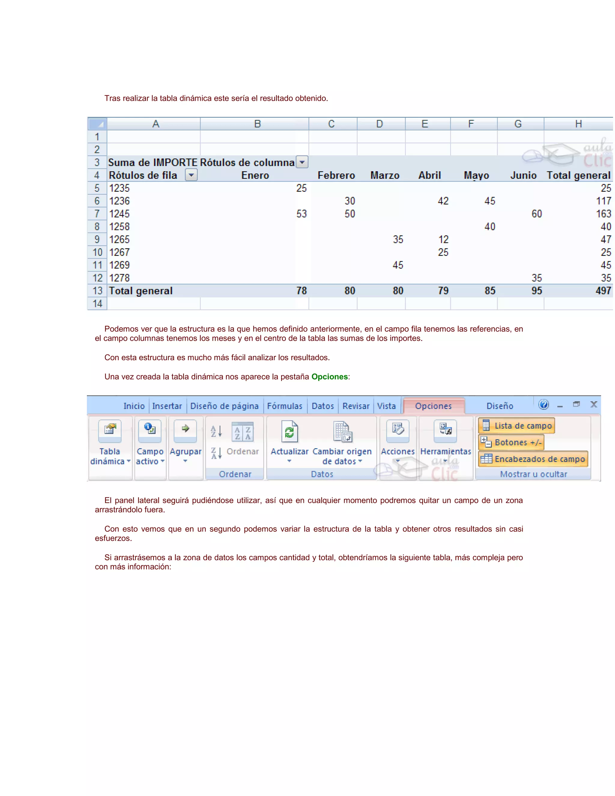Select column A header
This screenshot has width=615, height=796.
[154, 124]
